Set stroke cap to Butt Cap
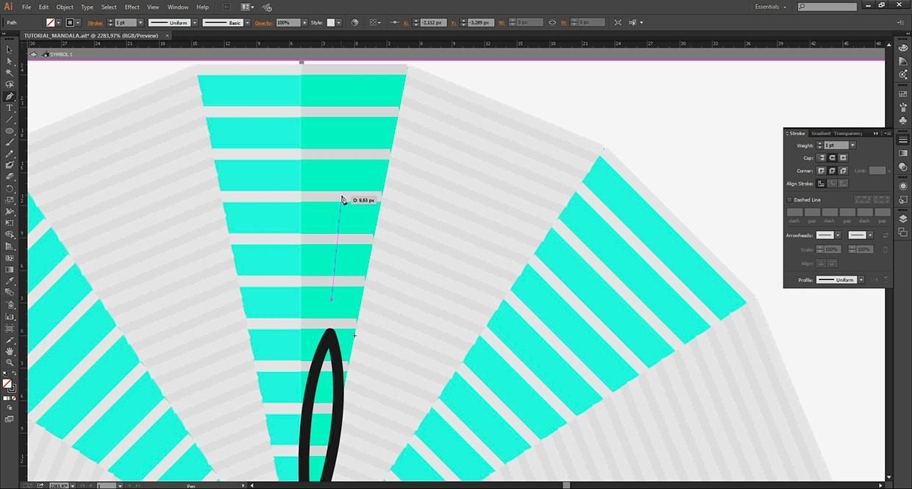This screenshot has width=912, height=489. pyautogui.click(x=822, y=158)
